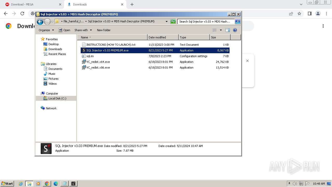
Task: Open Documents library
Action: click(x=55, y=69)
